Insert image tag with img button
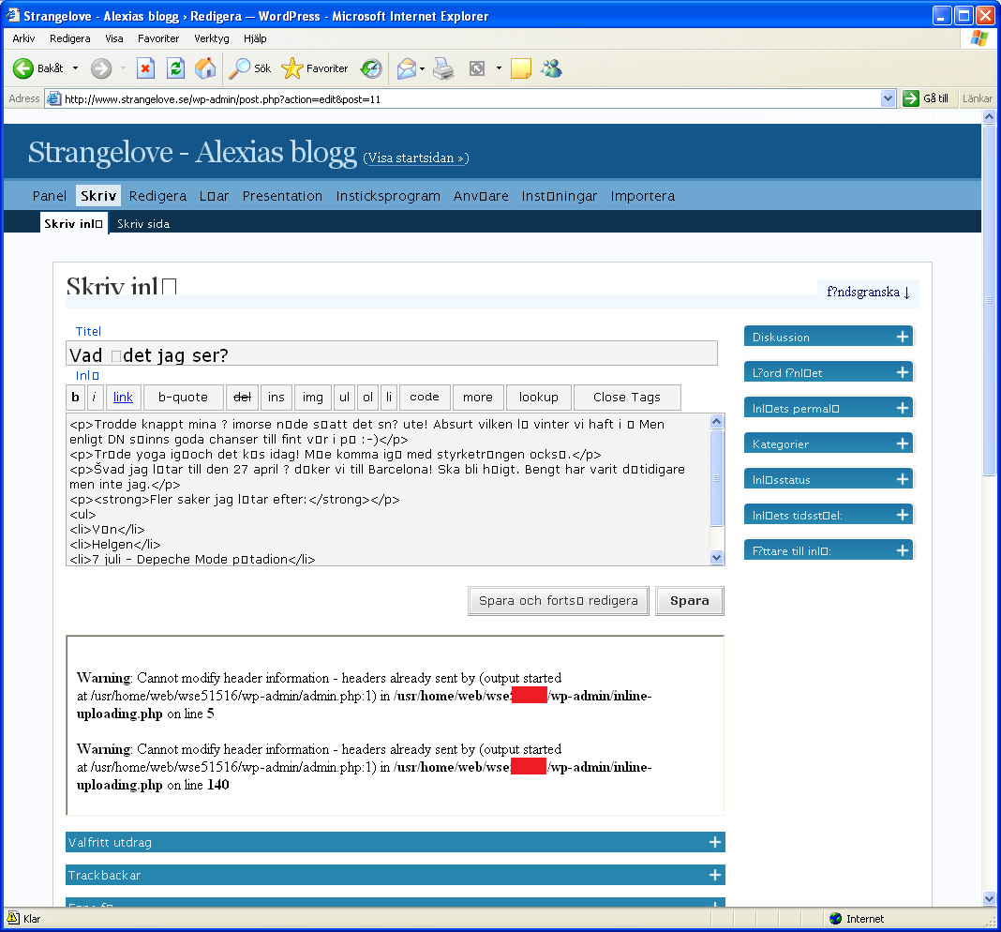The width and height of the screenshot is (1001, 932). [x=313, y=397]
